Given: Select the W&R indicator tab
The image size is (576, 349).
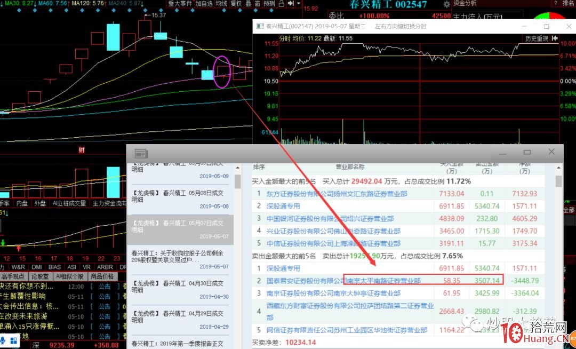Looking at the screenshot, I should 18,267.
